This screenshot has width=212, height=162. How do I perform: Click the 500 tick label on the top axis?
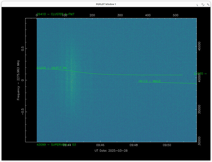tap(175, 15)
